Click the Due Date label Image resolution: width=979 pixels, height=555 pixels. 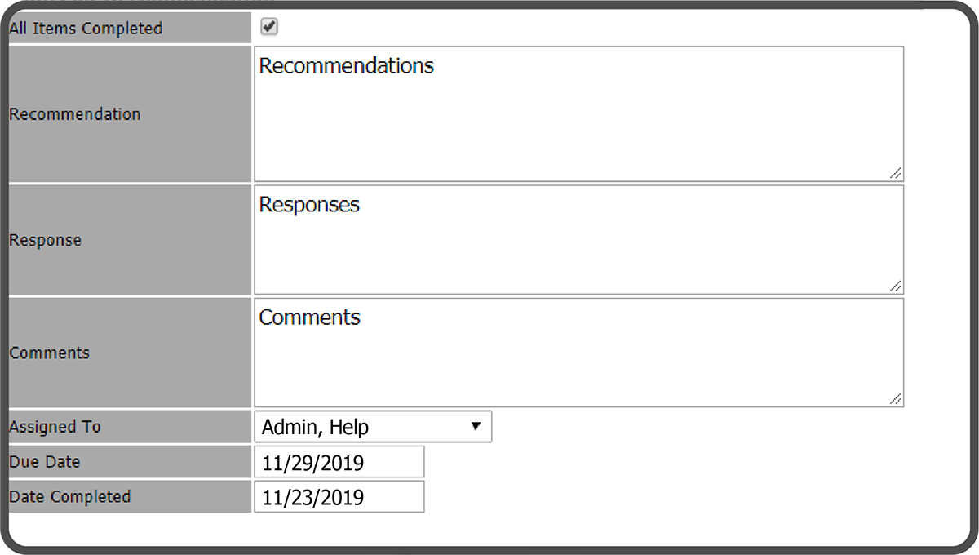pyautogui.click(x=45, y=462)
